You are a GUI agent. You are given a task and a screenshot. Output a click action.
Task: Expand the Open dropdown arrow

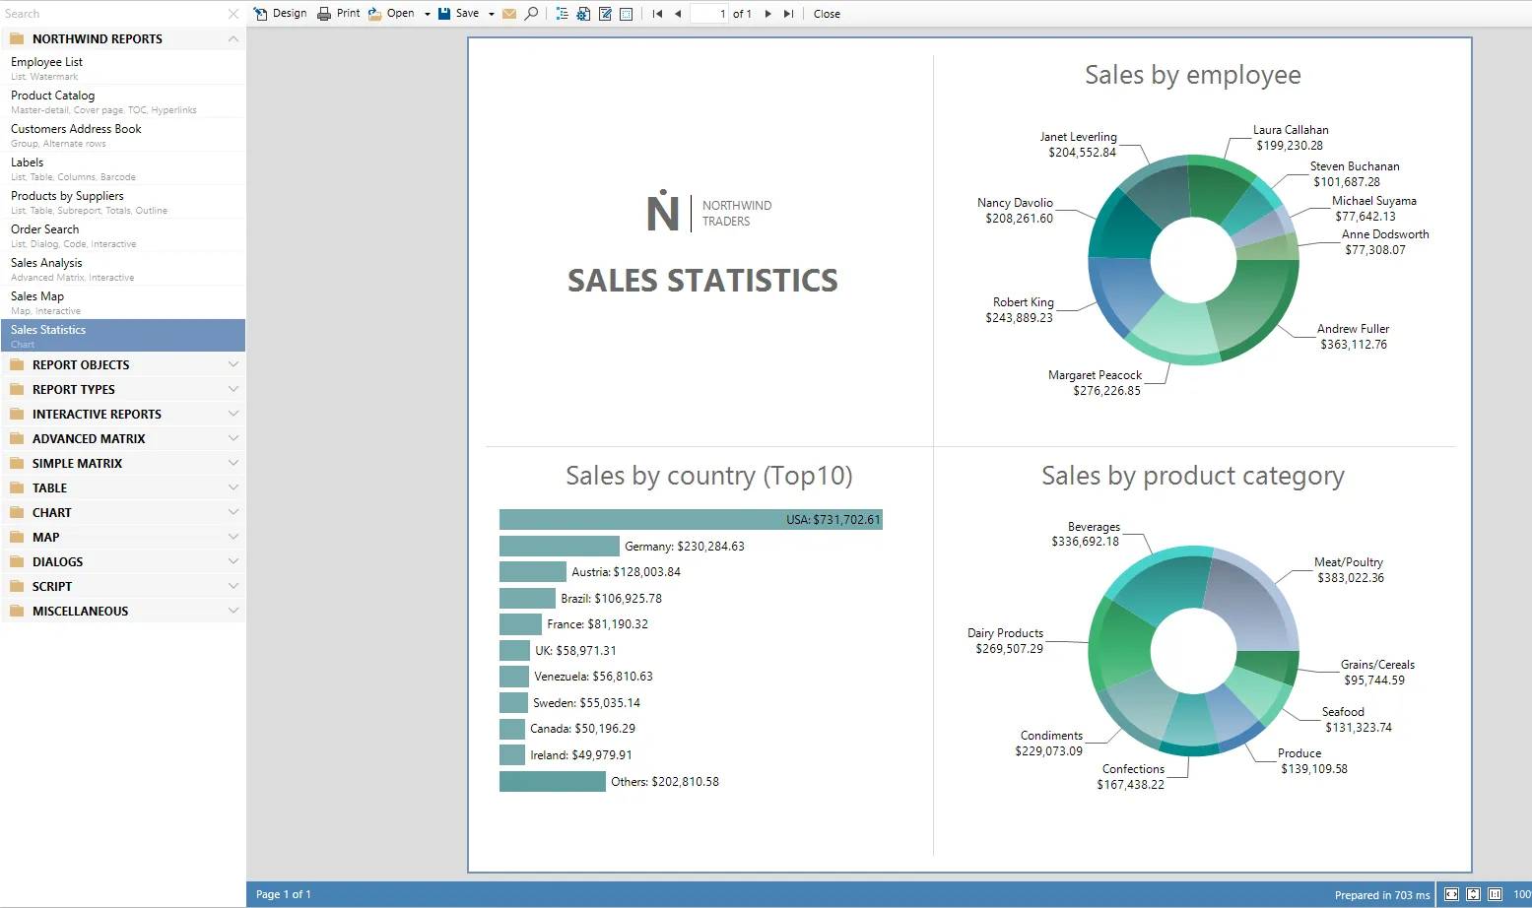click(x=428, y=14)
